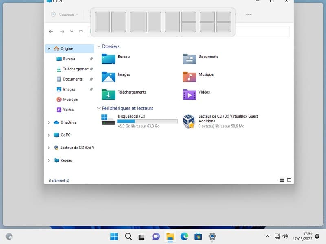Switch to details list view
The image size is (326, 244).
[282, 180]
